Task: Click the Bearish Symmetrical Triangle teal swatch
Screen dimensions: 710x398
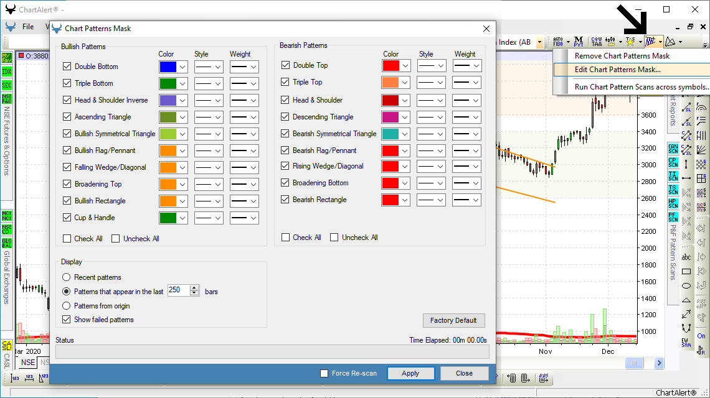Action: tap(391, 134)
